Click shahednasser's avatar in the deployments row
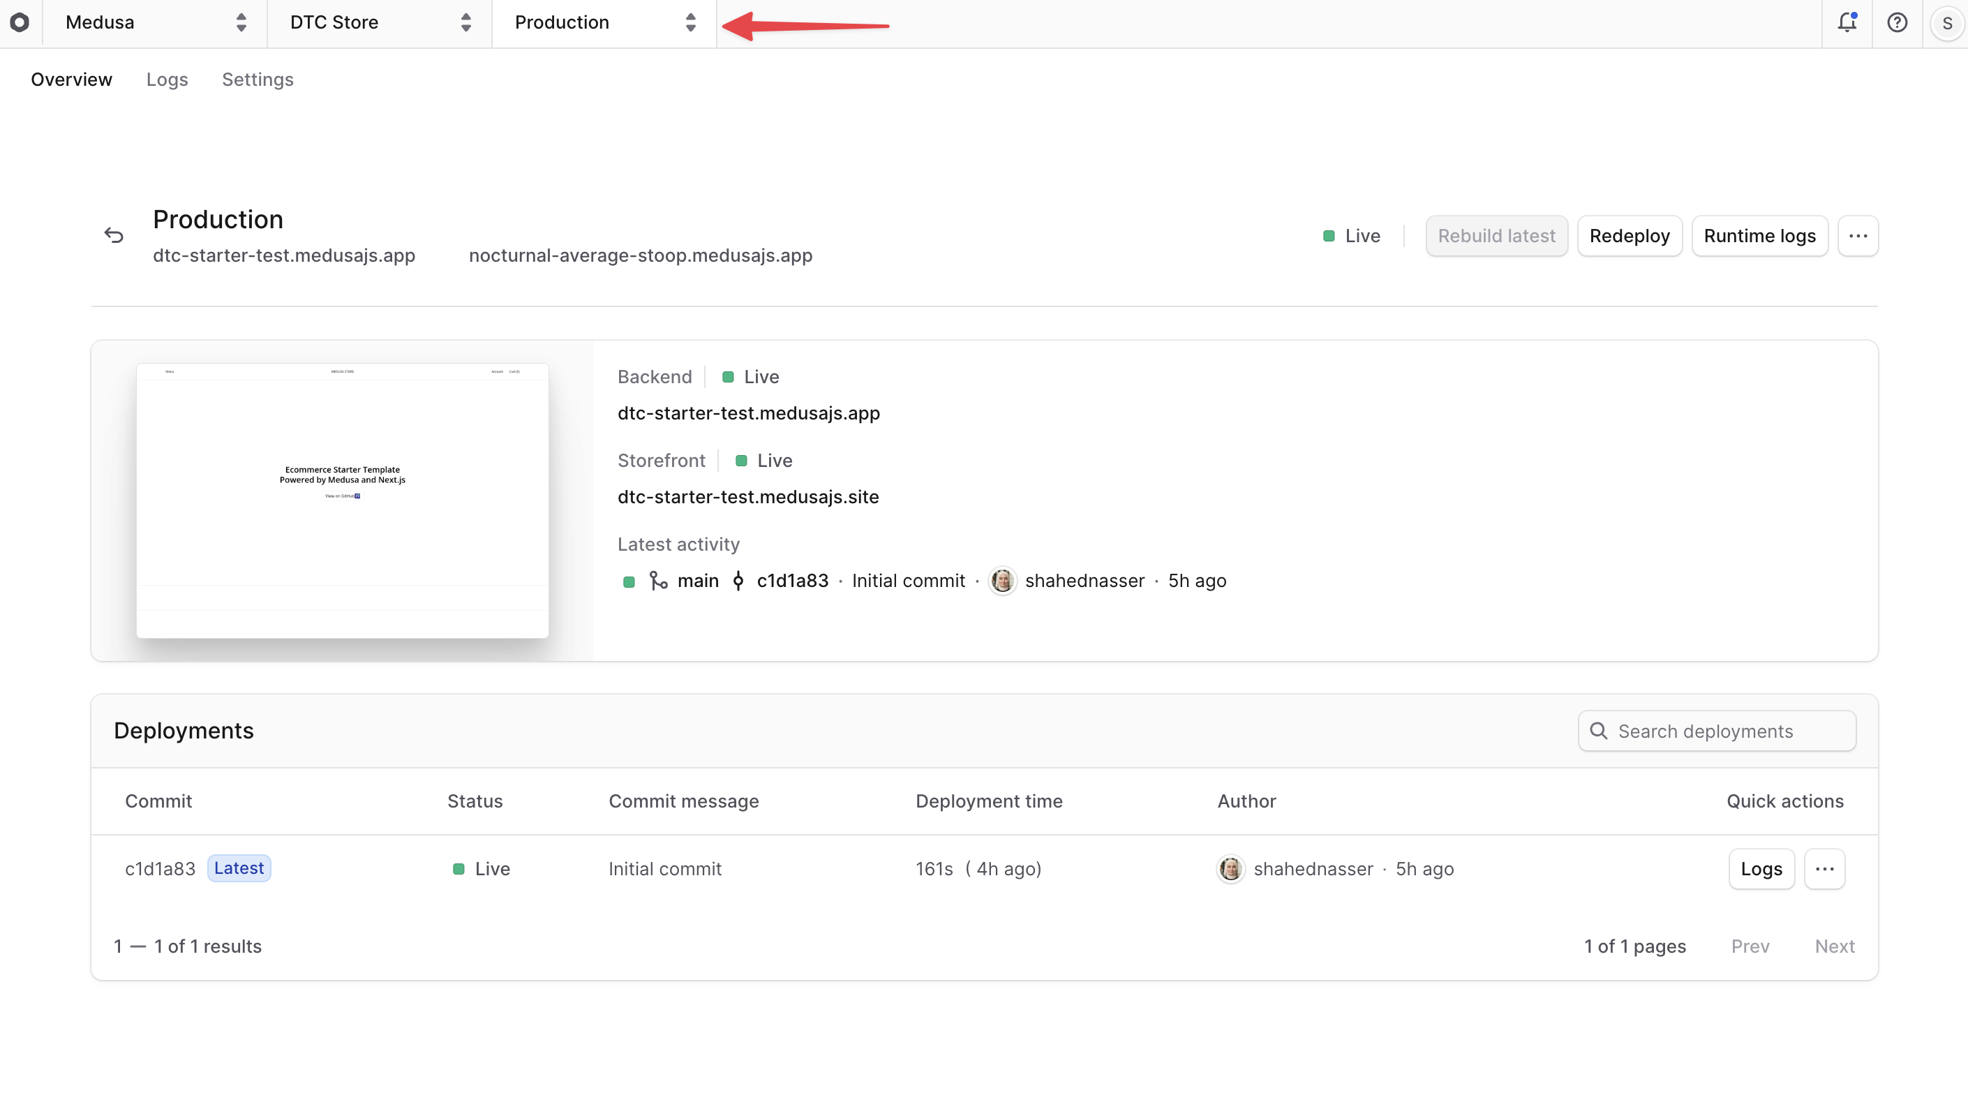The image size is (1968, 1107). point(1231,869)
